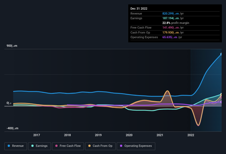
Task: Click the 2021 x-axis year label
Action: 160,135
